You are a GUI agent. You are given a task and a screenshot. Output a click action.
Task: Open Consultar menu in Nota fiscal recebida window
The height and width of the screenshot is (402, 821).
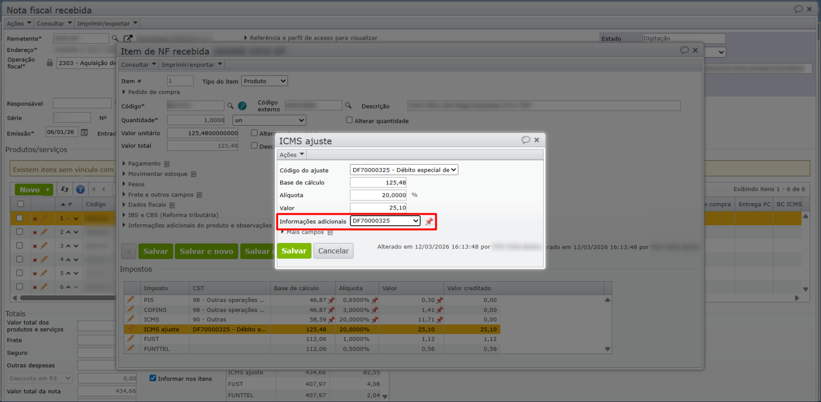coord(54,23)
